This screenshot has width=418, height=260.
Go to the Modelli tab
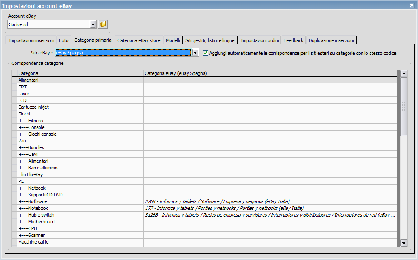(173, 40)
